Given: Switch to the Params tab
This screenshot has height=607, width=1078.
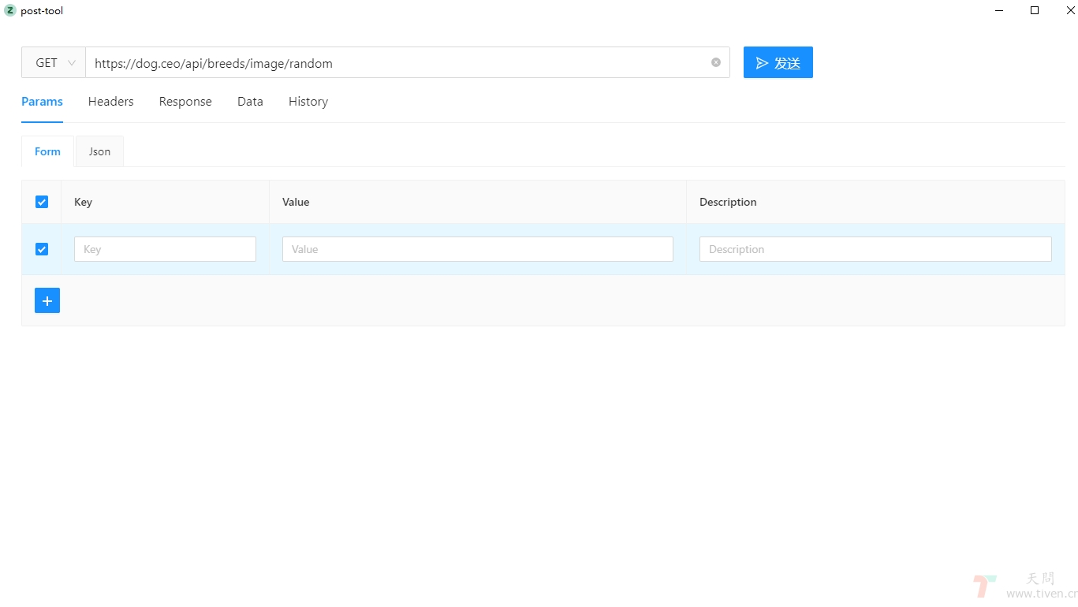Looking at the screenshot, I should (x=42, y=102).
